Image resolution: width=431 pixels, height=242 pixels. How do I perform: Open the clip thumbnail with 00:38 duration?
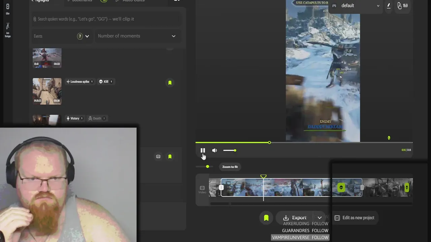(x=47, y=91)
